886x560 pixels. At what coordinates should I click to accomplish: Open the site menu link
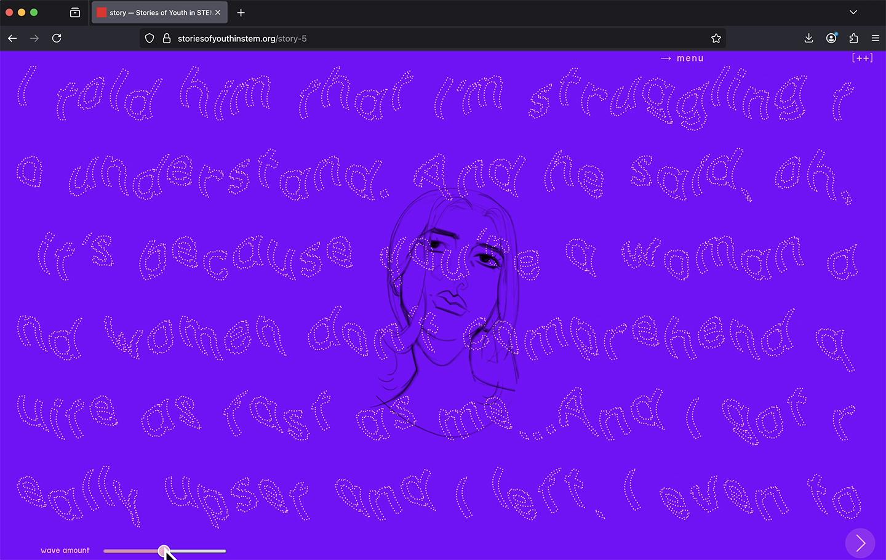coord(682,58)
